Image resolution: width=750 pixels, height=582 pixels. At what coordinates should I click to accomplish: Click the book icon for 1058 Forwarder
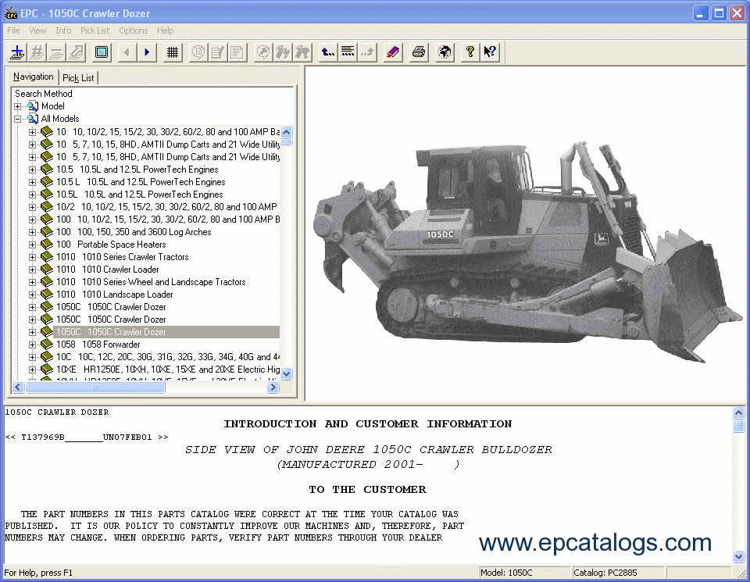[46, 345]
